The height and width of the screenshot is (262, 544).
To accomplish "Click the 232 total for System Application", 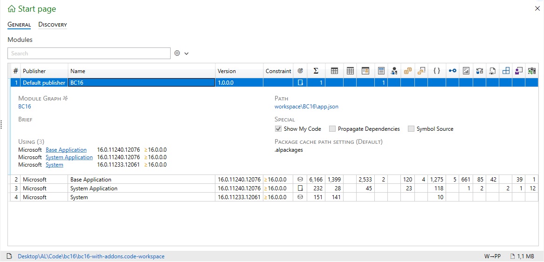I will coord(316,188).
